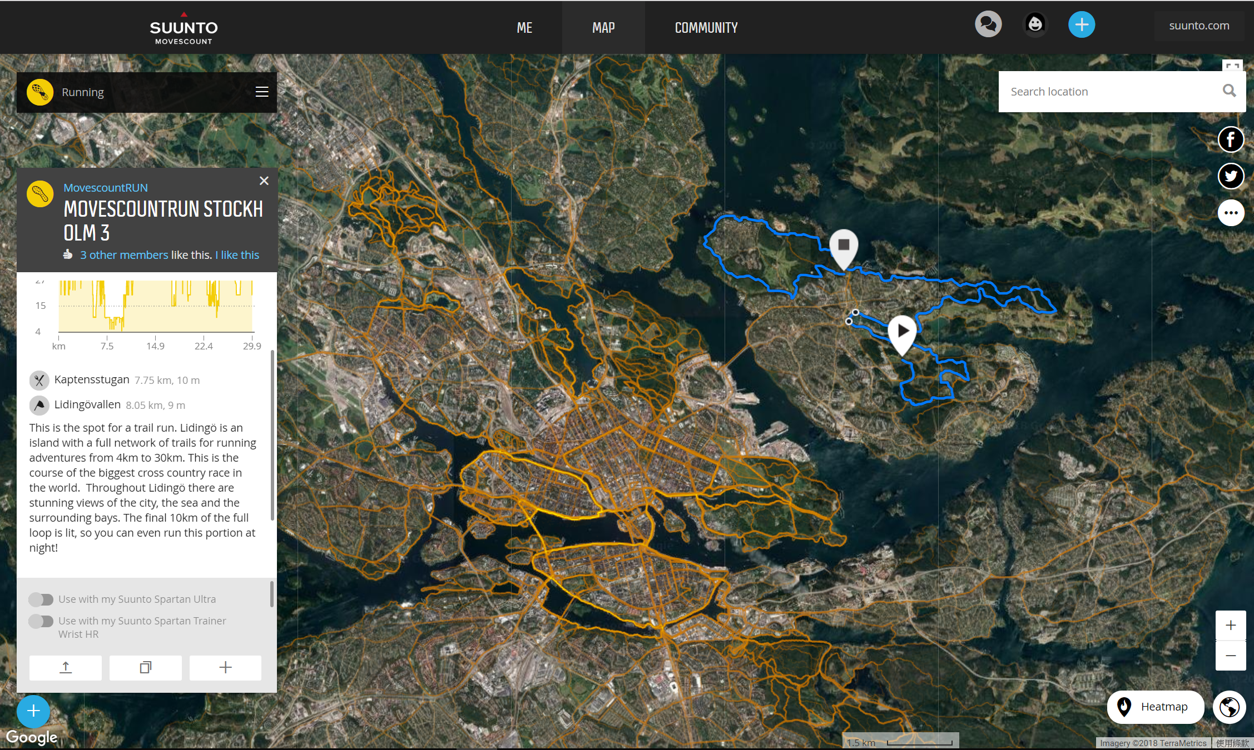Click the device options scrollbar
The image size is (1254, 750).
(x=272, y=594)
